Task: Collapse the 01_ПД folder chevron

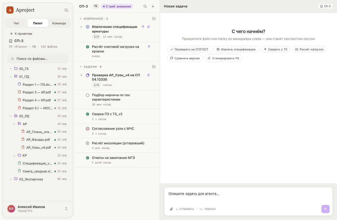Action: pyautogui.click(x=11, y=76)
